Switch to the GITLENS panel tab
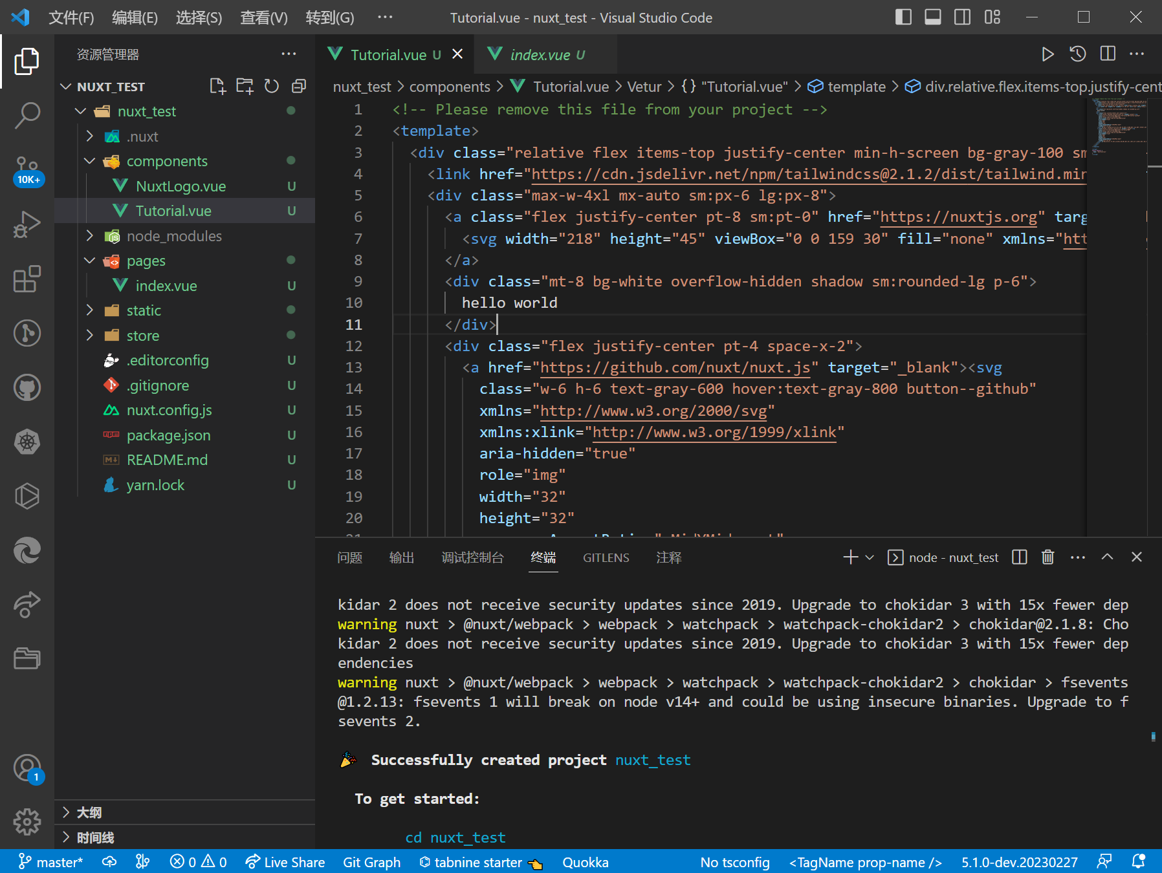Viewport: 1162px width, 873px height. (606, 557)
